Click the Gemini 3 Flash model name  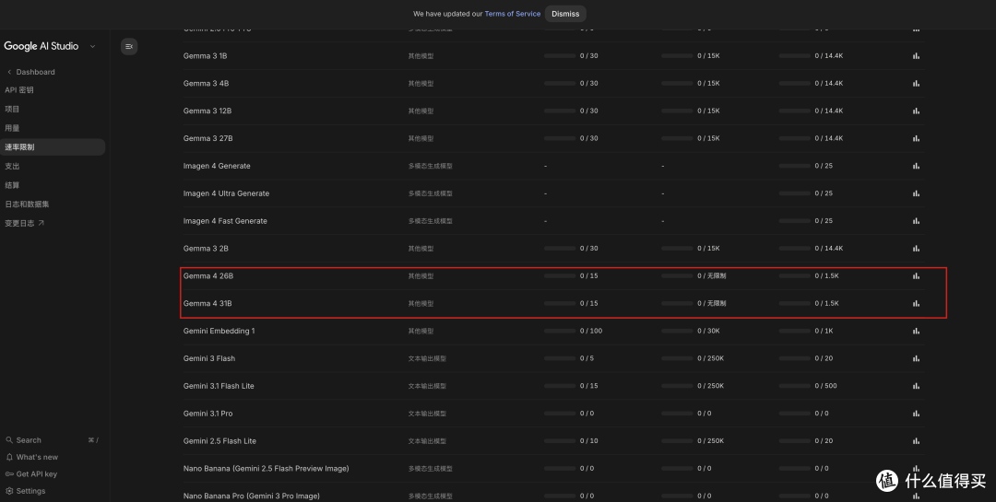209,358
